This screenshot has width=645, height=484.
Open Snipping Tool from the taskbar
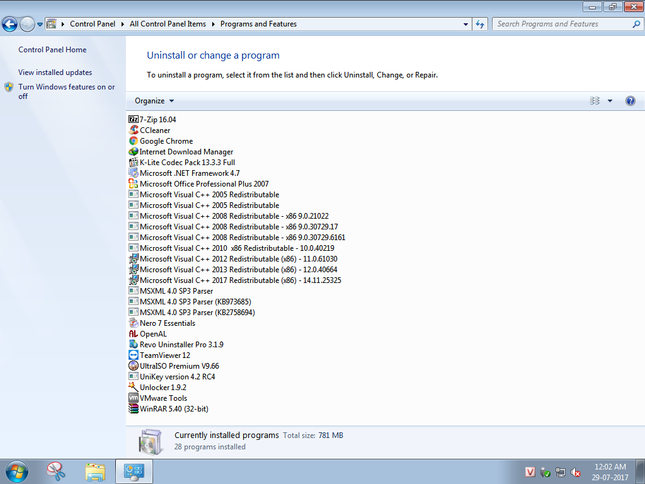[56, 471]
